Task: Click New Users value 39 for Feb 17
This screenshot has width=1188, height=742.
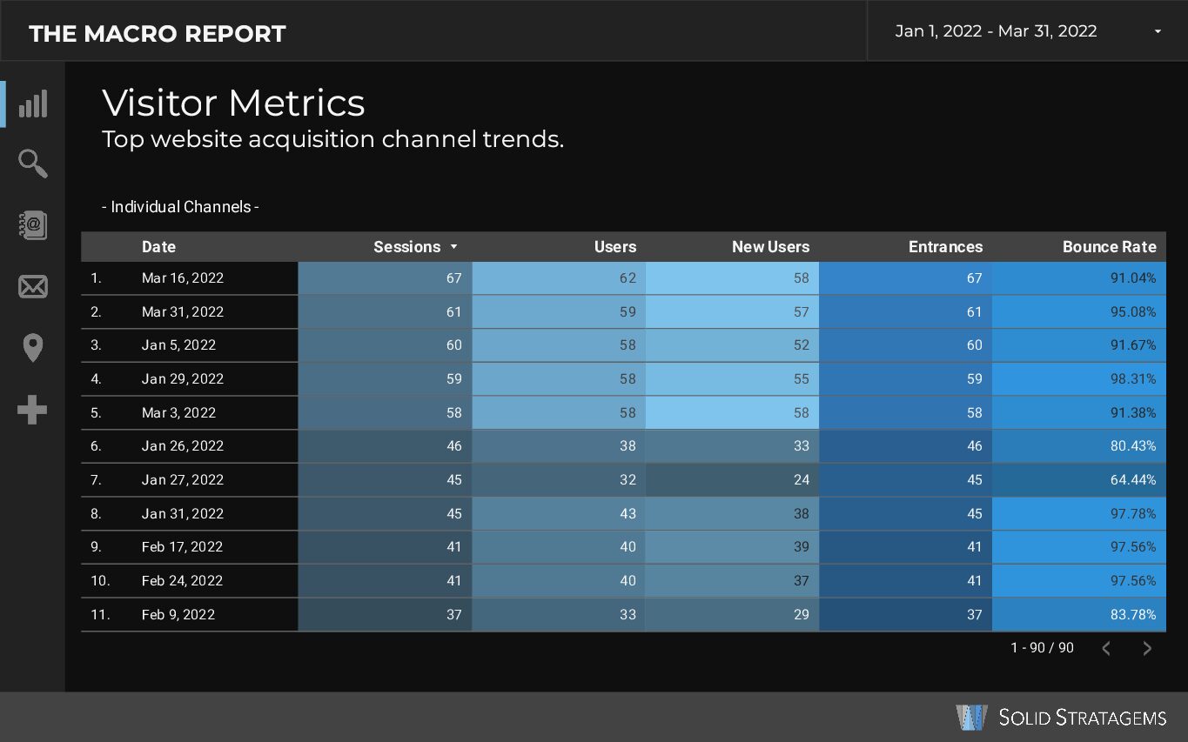Action: (x=732, y=547)
